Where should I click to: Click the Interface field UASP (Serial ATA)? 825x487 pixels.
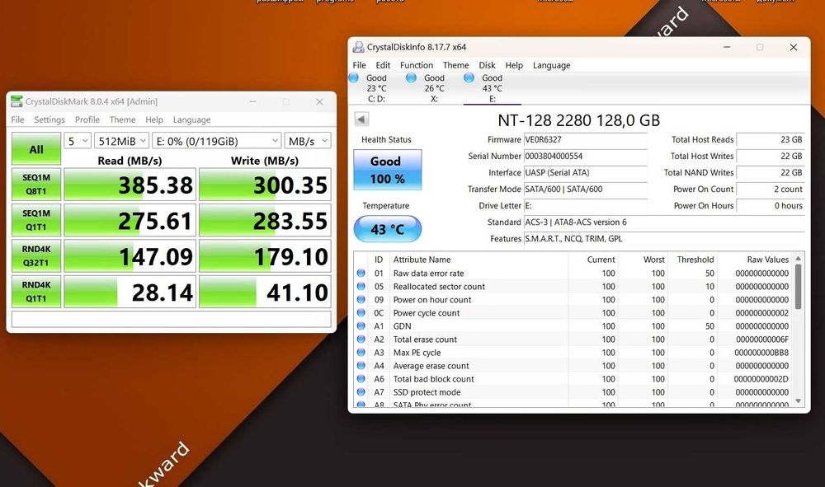(x=586, y=172)
